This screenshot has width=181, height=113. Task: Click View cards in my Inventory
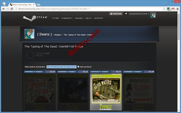pyautogui.click(x=35, y=67)
